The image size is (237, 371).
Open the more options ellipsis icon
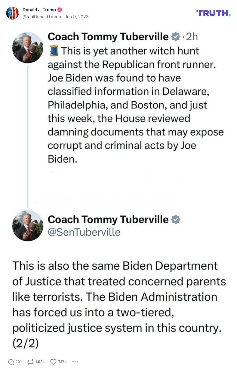(75, 362)
